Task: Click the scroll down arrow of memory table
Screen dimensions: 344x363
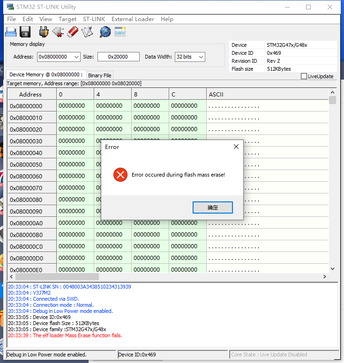Action: click(x=332, y=269)
